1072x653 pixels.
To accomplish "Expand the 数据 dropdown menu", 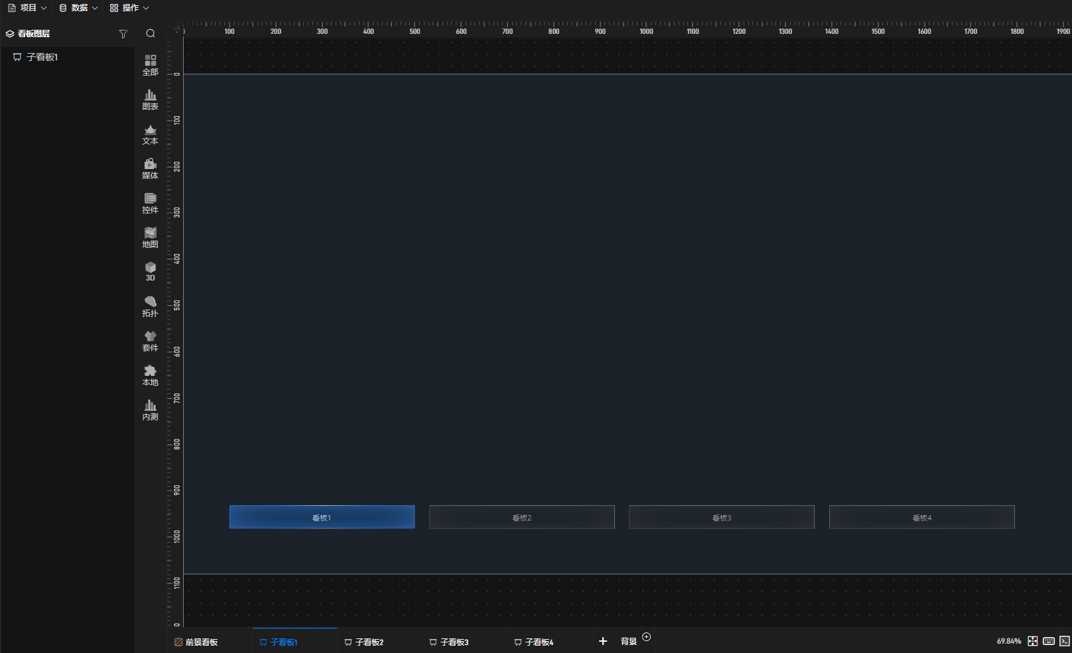I will tap(78, 8).
